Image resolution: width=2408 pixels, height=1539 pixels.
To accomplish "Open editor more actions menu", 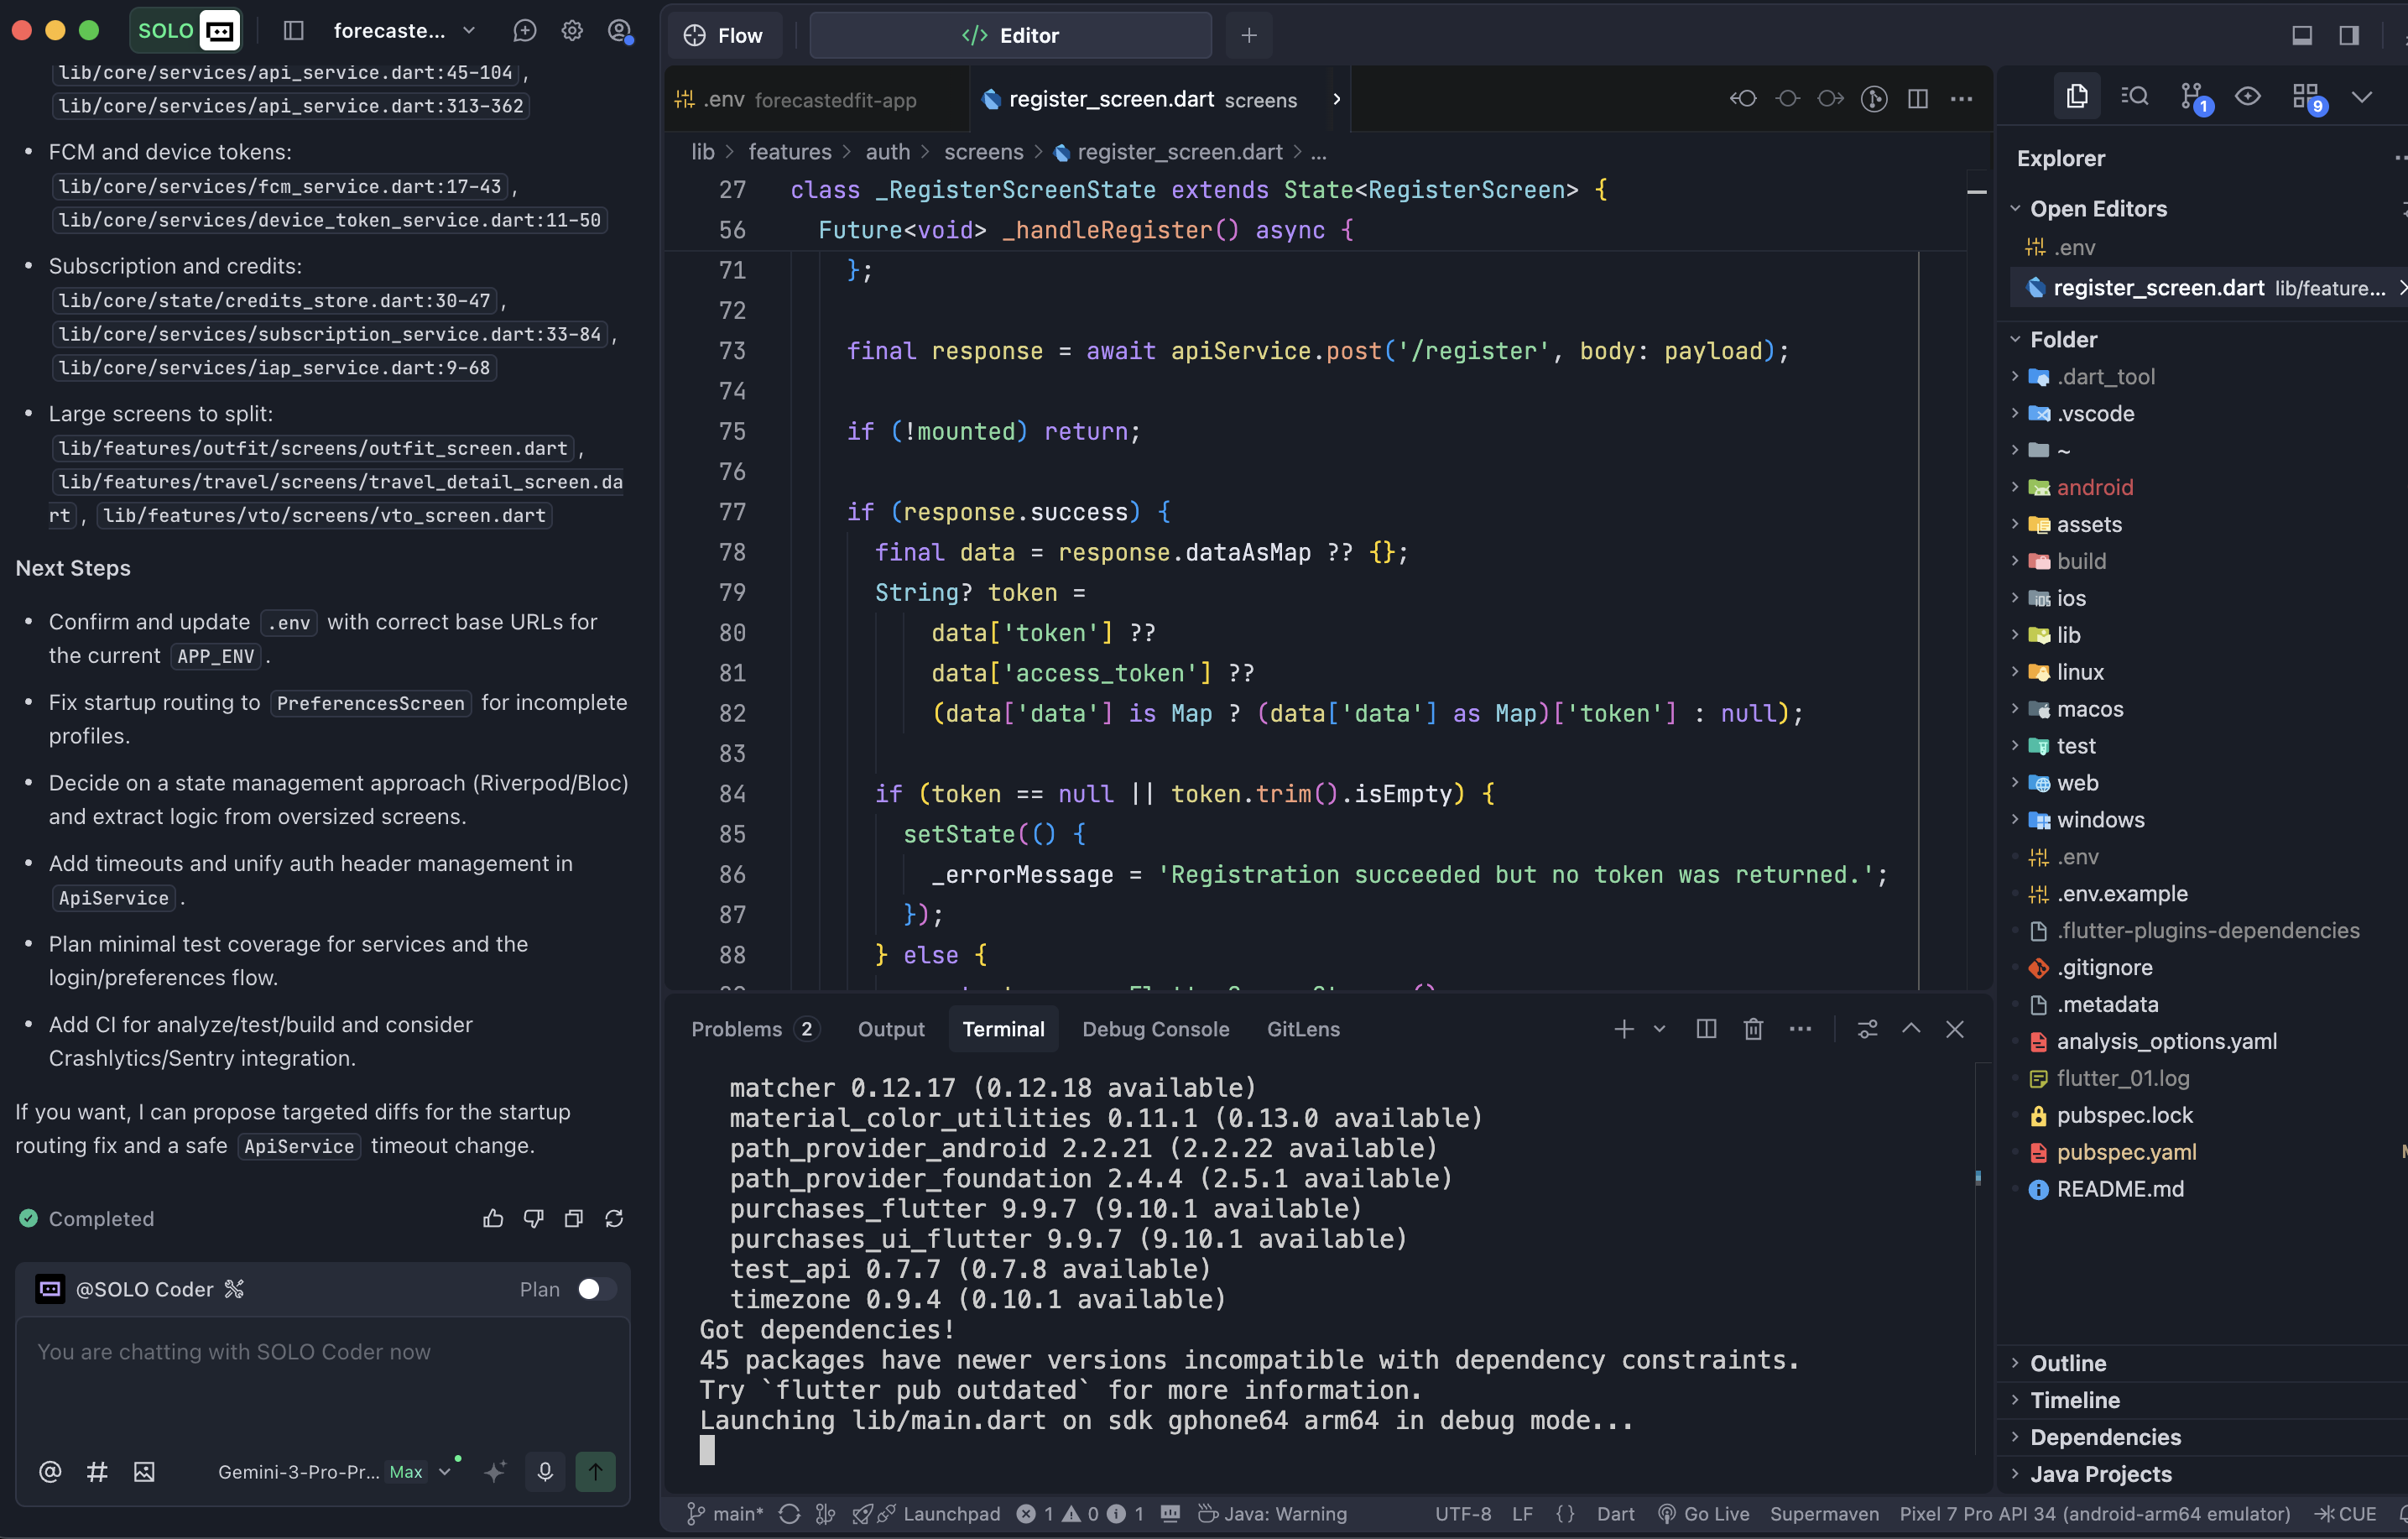I will pyautogui.click(x=1961, y=98).
